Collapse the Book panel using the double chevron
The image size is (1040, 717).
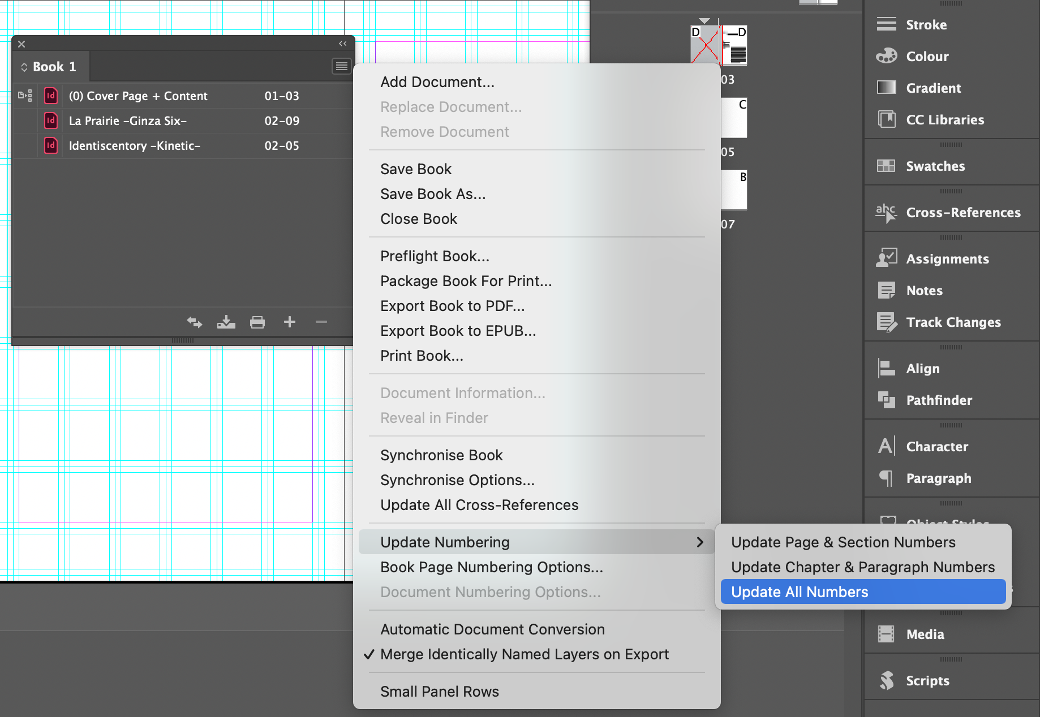click(x=342, y=44)
